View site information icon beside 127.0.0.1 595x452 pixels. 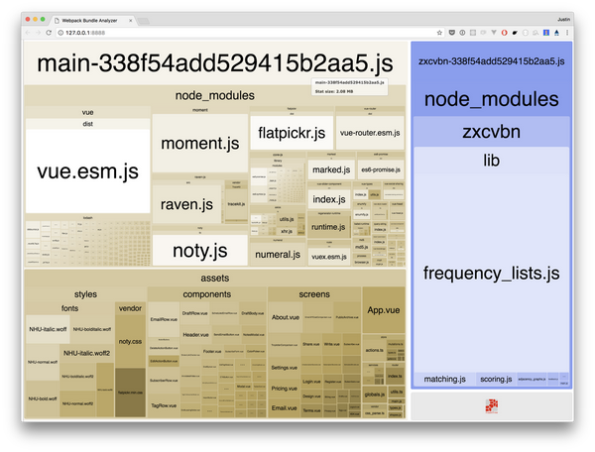pos(60,33)
